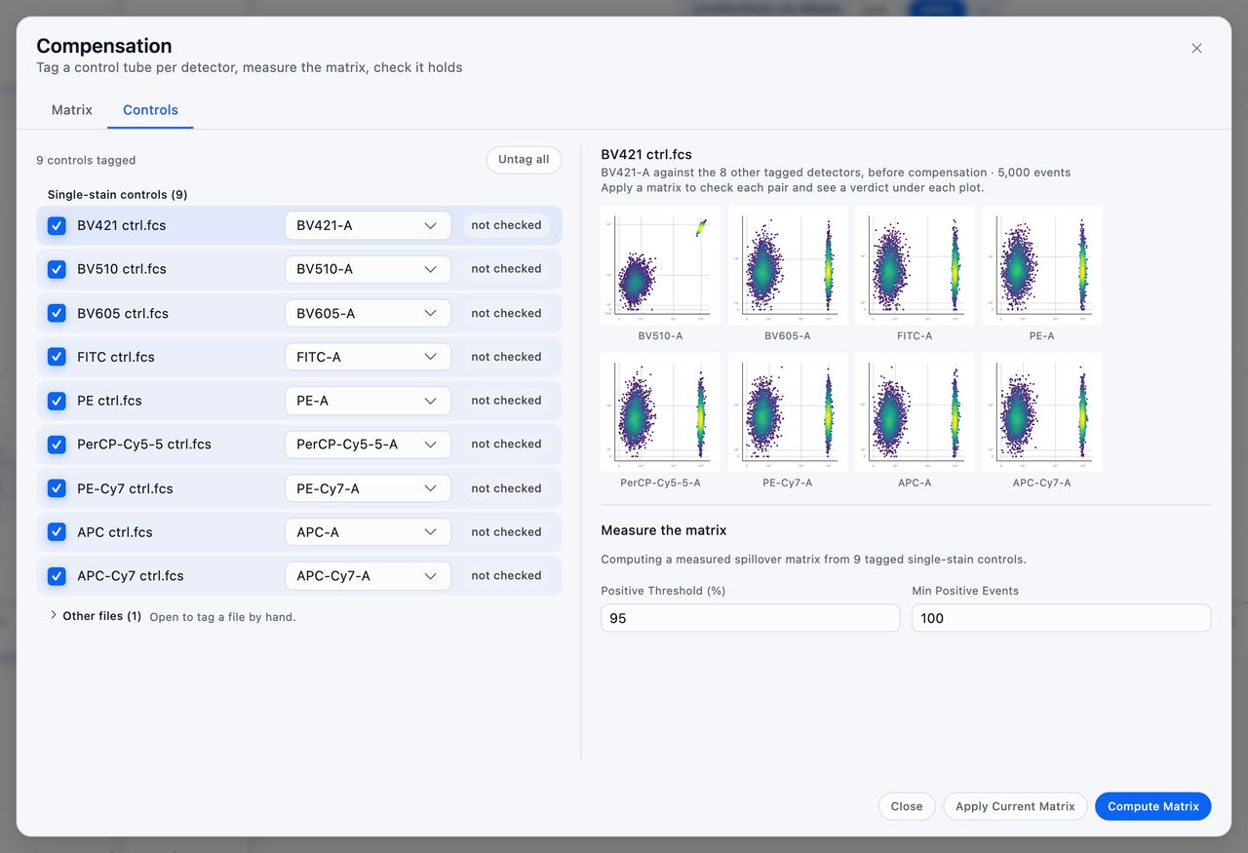Switch to the Matrix tab

pyautogui.click(x=72, y=110)
